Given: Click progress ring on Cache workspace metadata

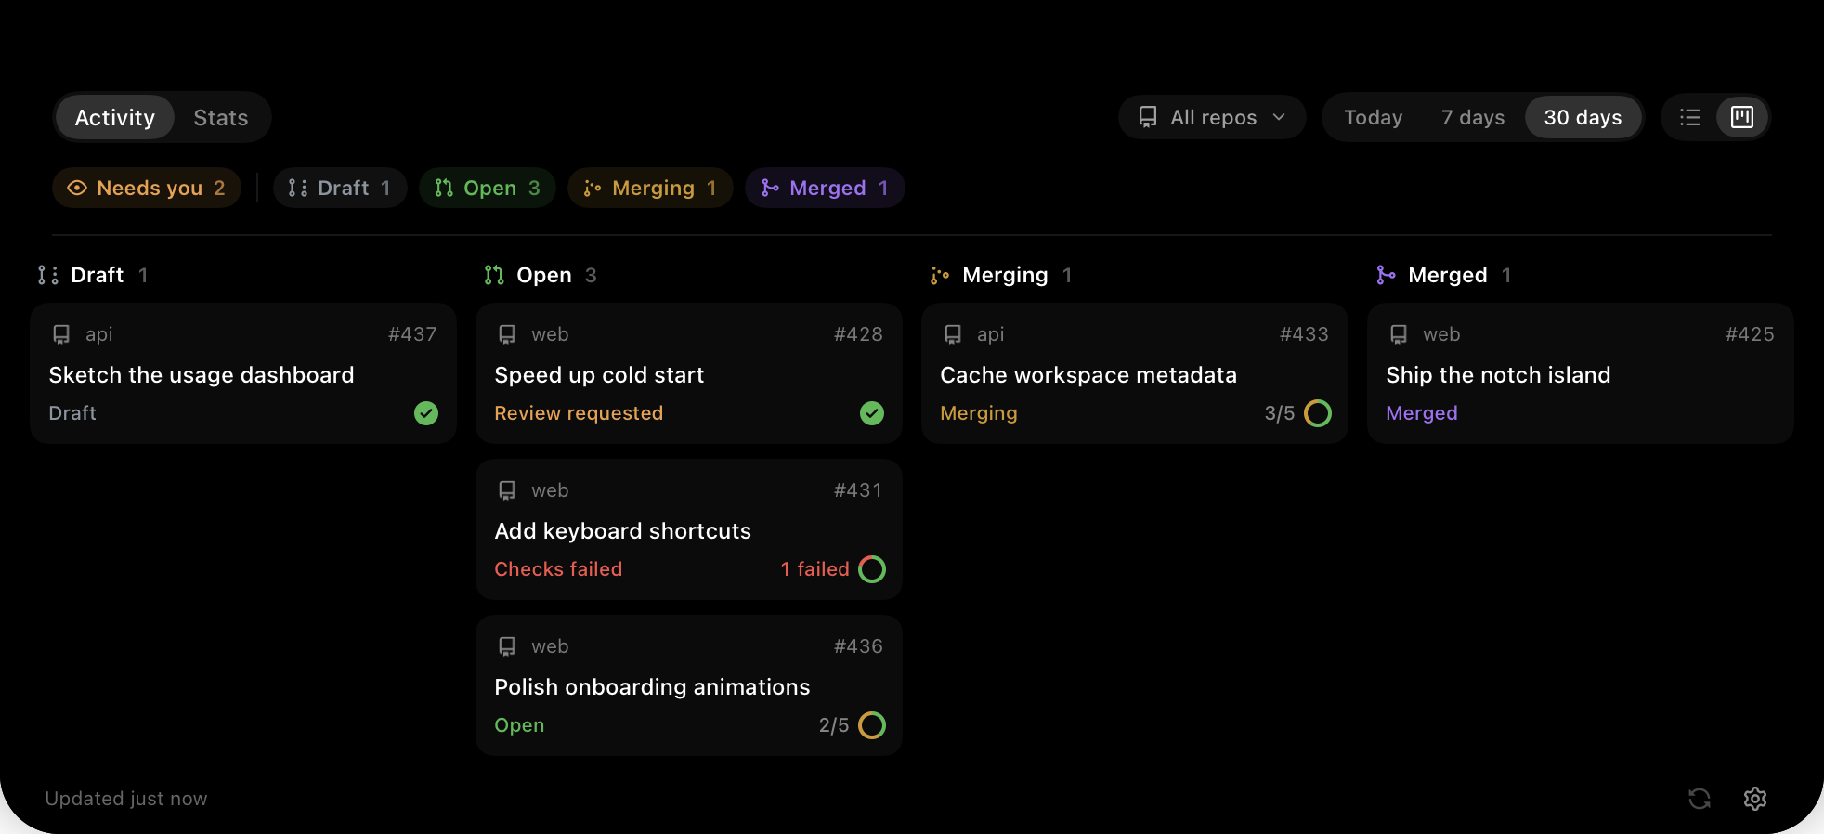Looking at the screenshot, I should click(x=1318, y=413).
